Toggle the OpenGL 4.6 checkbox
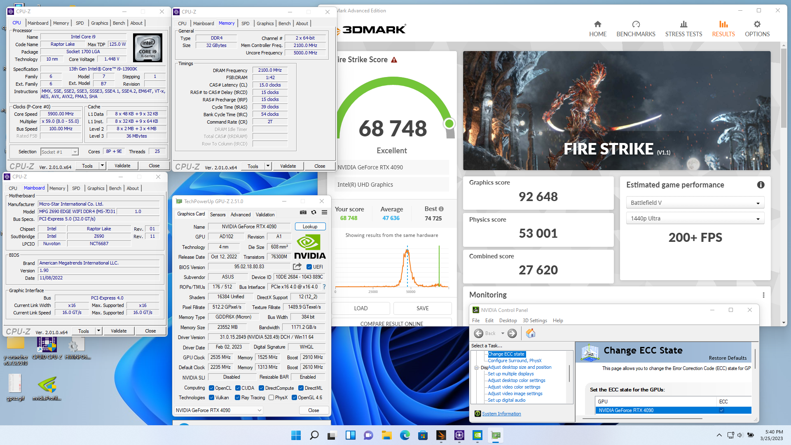The image size is (791, 445). 294,398
